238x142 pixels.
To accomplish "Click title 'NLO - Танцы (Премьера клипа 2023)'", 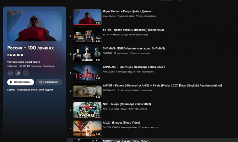I will coord(127,104).
